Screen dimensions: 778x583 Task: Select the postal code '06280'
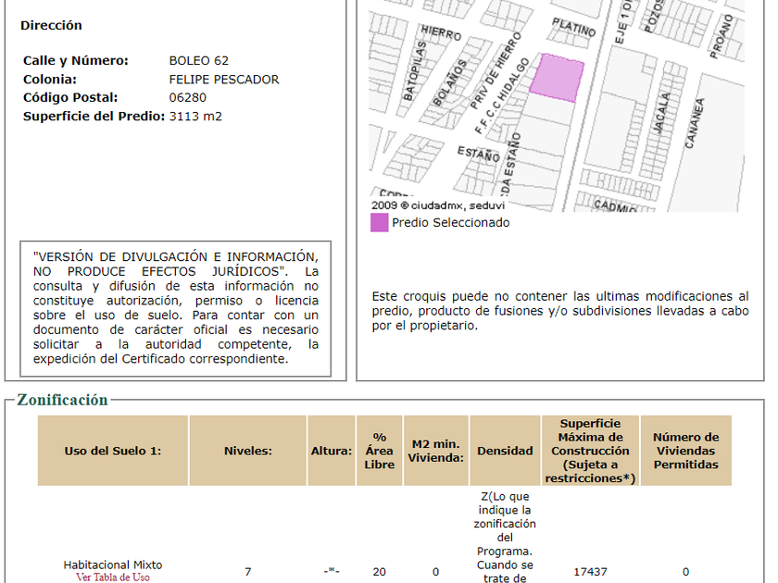187,98
